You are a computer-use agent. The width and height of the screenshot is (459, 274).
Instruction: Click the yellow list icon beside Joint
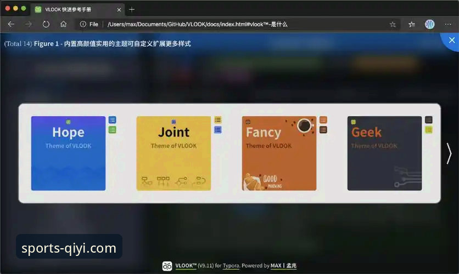217,120
